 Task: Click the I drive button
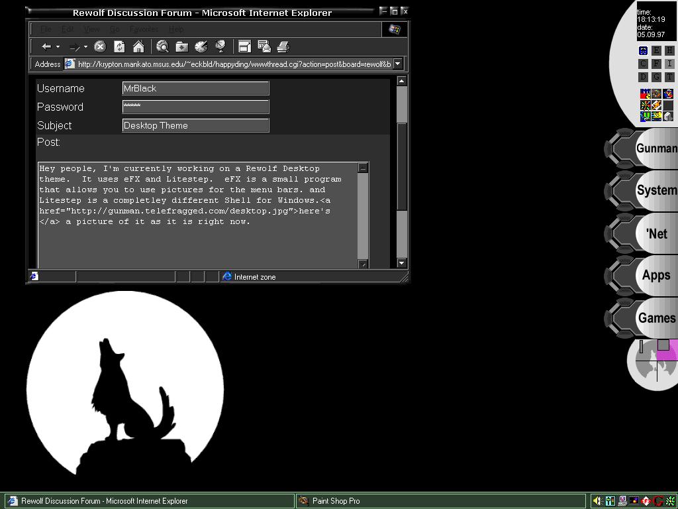669,64
